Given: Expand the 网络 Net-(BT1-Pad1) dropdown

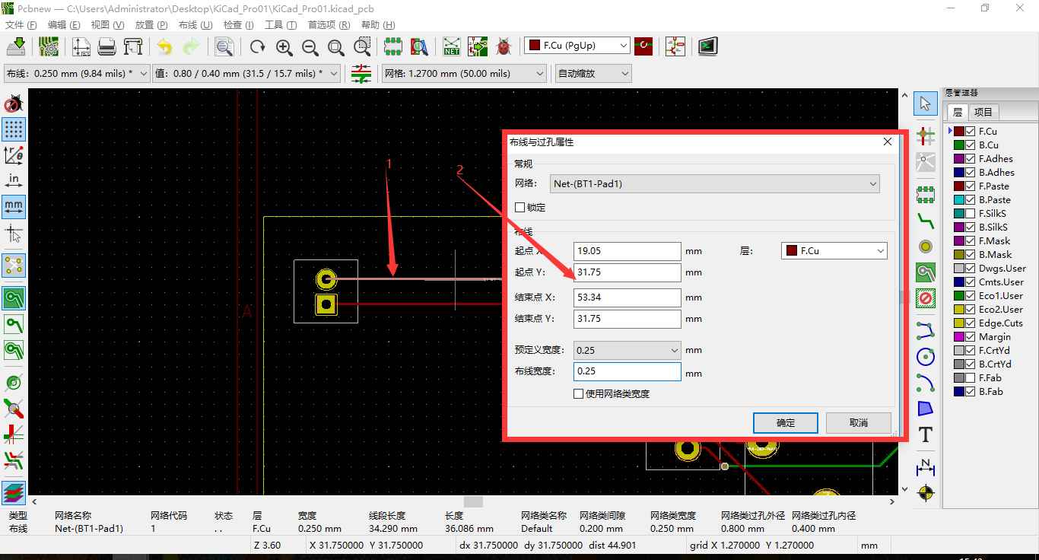Looking at the screenshot, I should (713, 183).
